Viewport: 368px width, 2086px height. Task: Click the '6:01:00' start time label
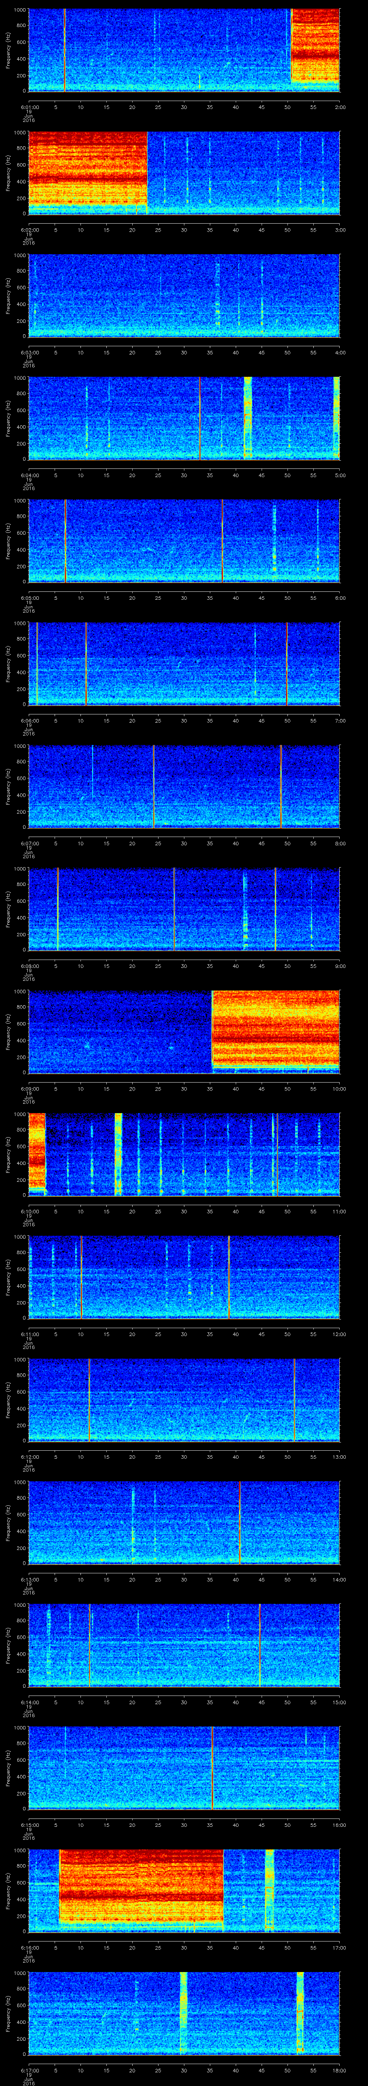click(29, 107)
